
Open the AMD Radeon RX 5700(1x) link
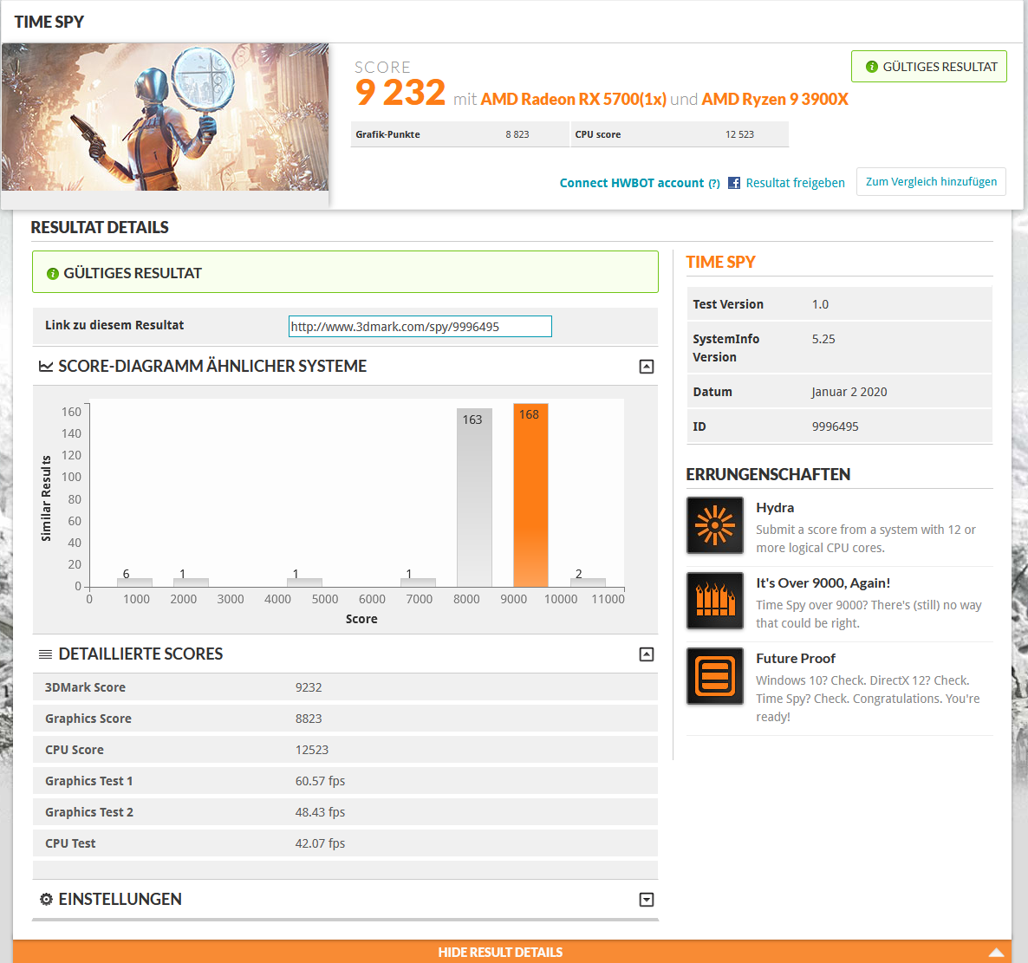[x=574, y=99]
